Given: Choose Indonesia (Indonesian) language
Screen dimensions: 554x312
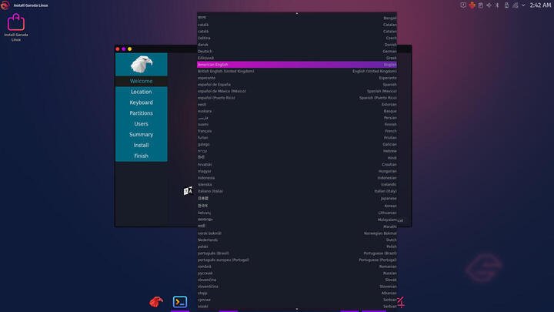Looking at the screenshot, I should (x=297, y=178).
